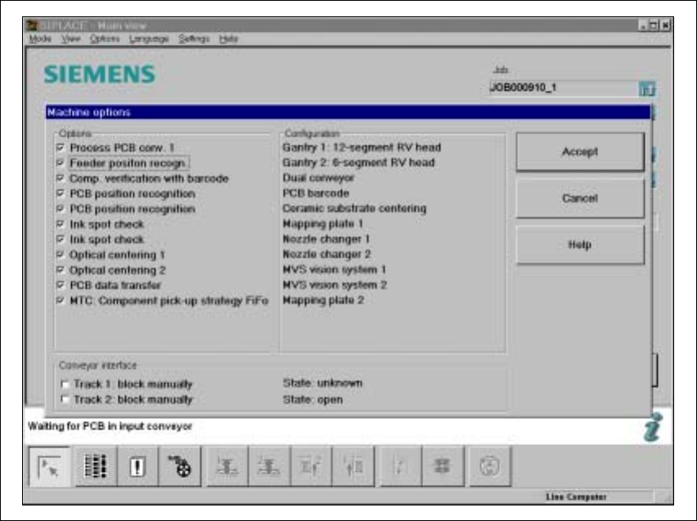Open the View menu
The image size is (697, 521).
[x=70, y=38]
